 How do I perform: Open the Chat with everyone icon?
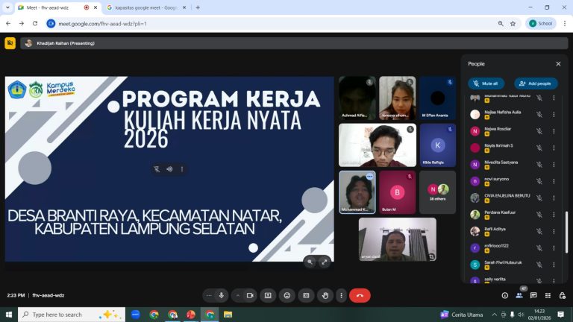tap(533, 295)
